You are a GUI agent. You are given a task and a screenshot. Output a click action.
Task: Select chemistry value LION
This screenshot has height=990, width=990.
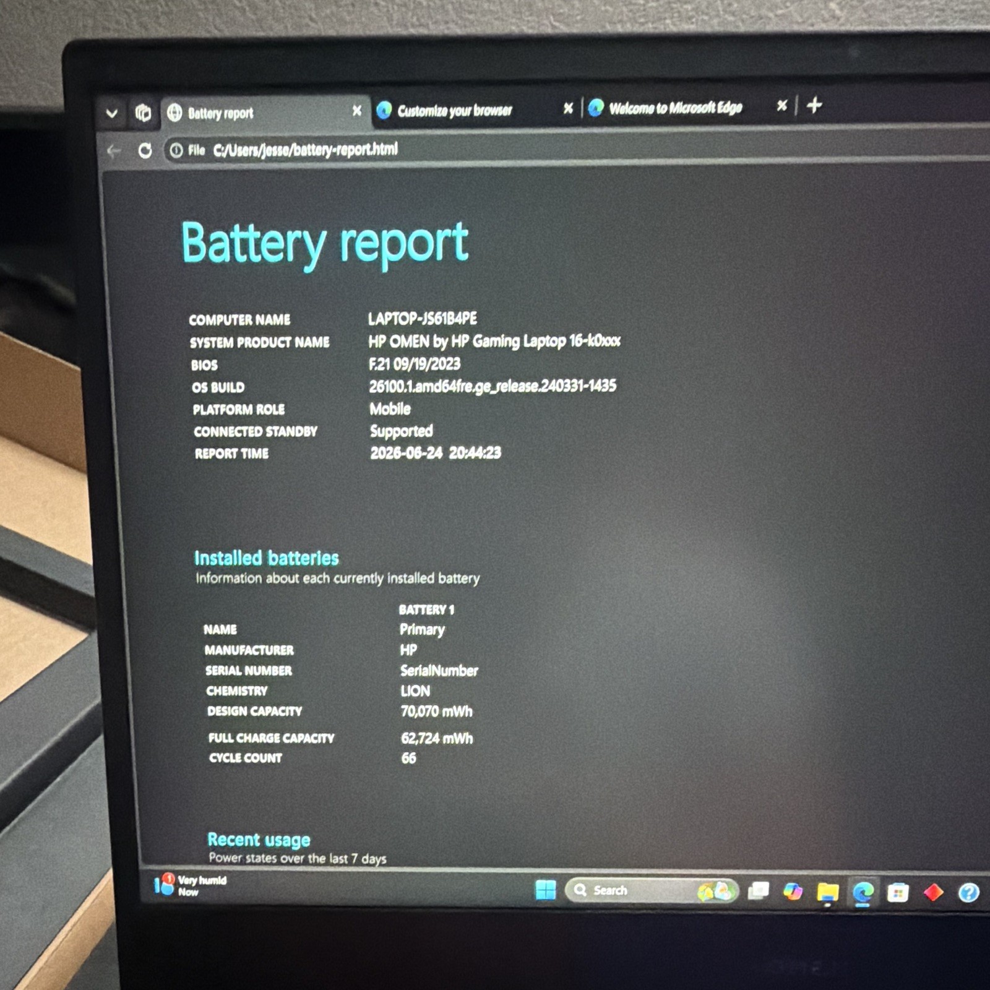point(415,691)
